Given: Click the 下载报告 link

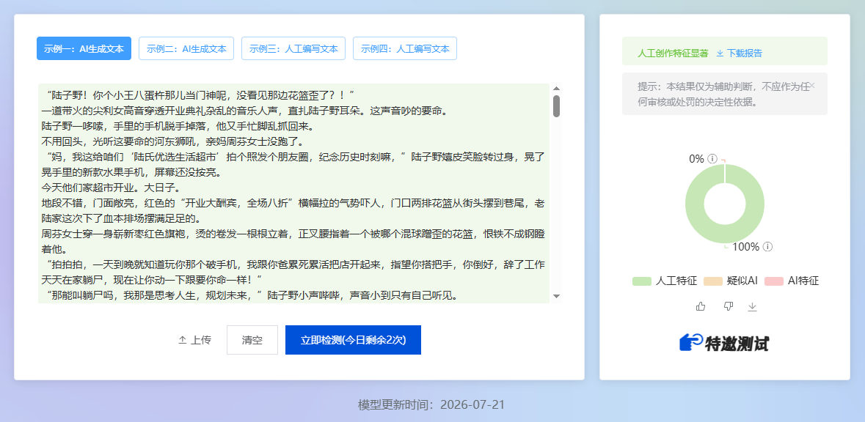Looking at the screenshot, I should pos(740,53).
